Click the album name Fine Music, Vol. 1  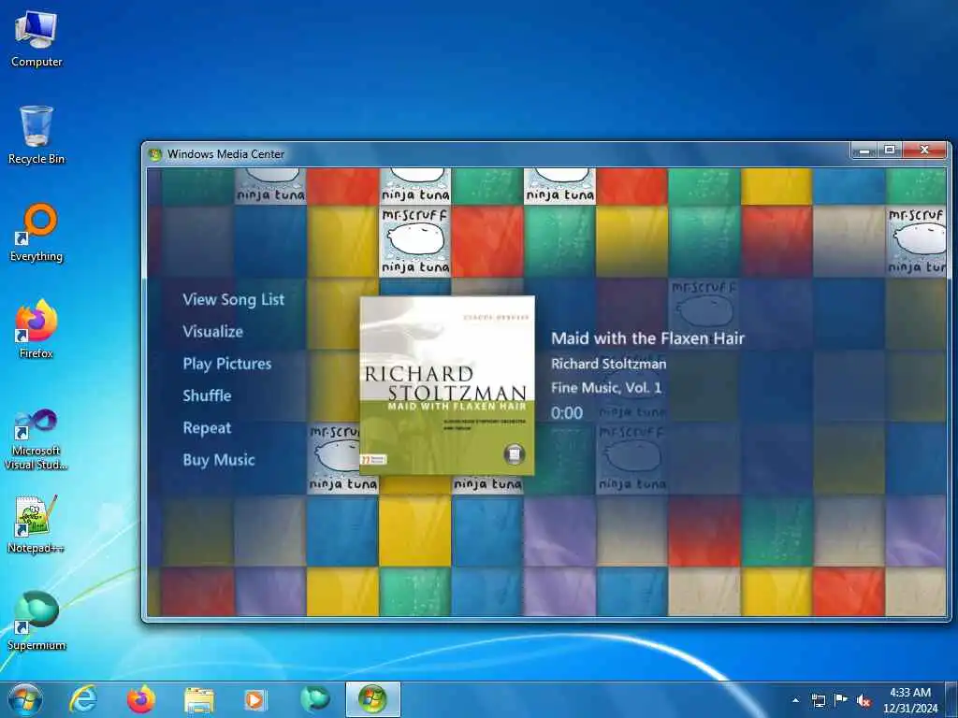click(x=606, y=388)
